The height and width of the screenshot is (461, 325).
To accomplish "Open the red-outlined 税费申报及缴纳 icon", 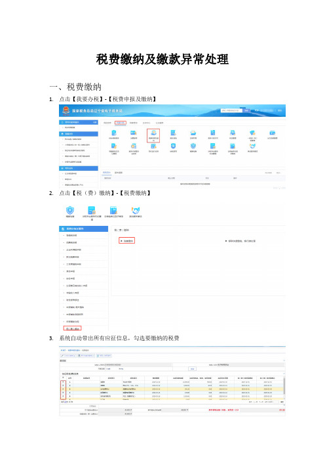I will pyautogui.click(x=153, y=136).
